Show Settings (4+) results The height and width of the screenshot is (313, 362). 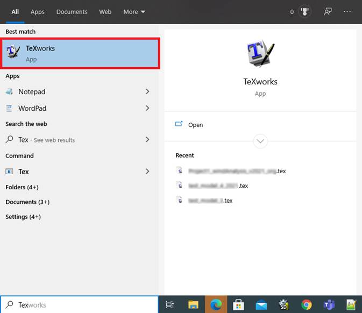point(23,217)
